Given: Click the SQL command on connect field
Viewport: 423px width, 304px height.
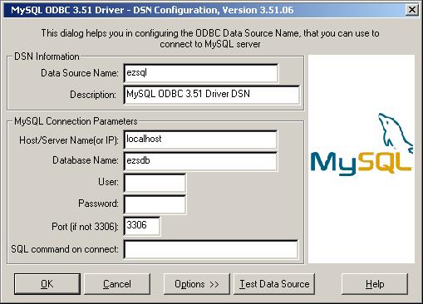Looking at the screenshot, I should click(x=211, y=249).
